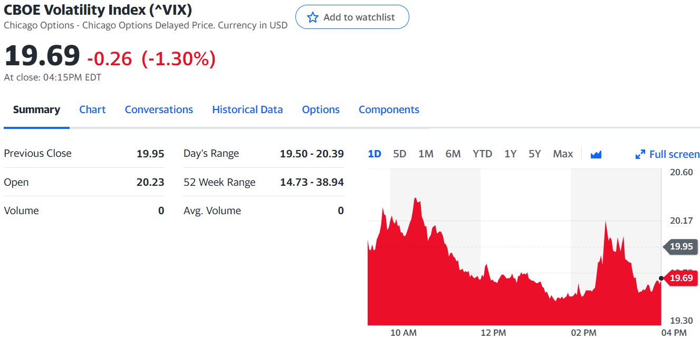Image resolution: width=700 pixels, height=340 pixels.
Task: Set chart range to 1M
Action: pos(426,154)
